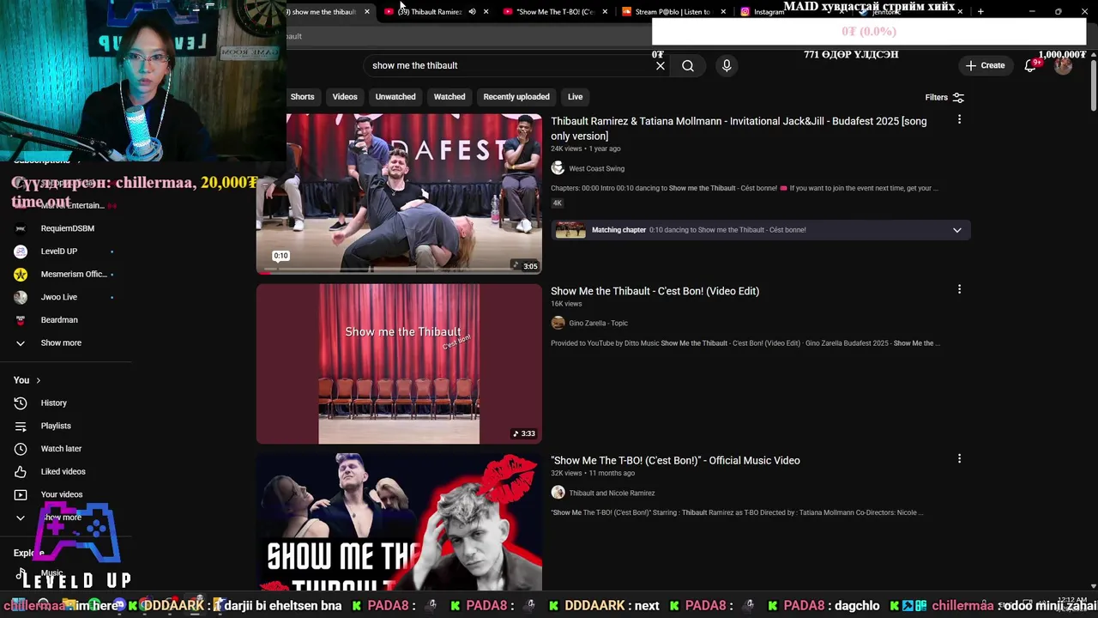The height and width of the screenshot is (618, 1098).
Task: Clear the search box with the X icon
Action: tap(661, 65)
